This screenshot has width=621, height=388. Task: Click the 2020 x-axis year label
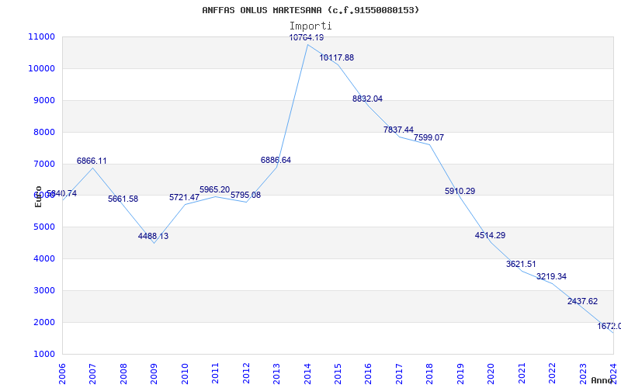coord(491,373)
